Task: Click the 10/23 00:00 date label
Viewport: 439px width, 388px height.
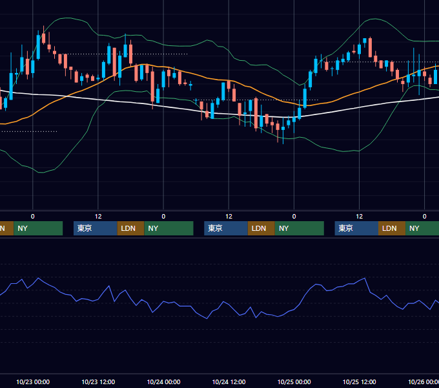Action: [x=33, y=382]
